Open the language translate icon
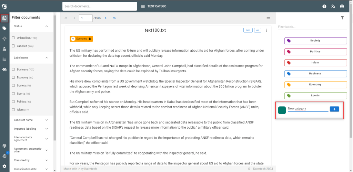 (333, 6)
